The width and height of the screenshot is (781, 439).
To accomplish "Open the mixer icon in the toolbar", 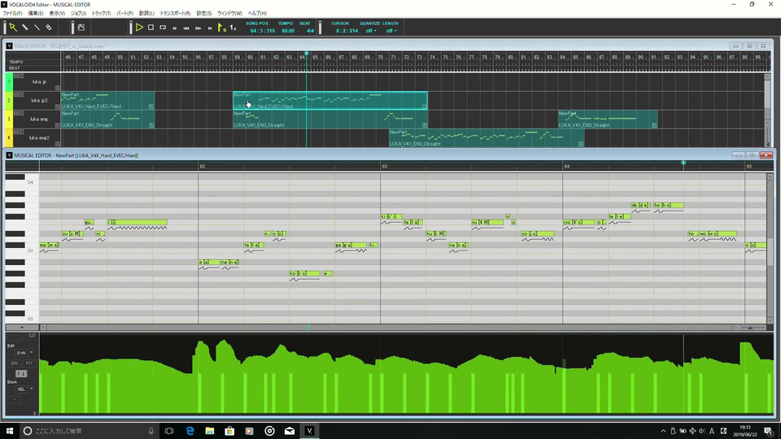I will 81,28.
